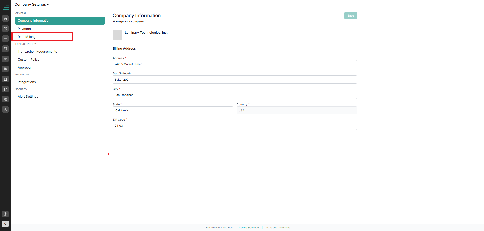Screen dimensions: 484x231
Task: Open the people/users icon in sidebar
Action: pos(5,69)
